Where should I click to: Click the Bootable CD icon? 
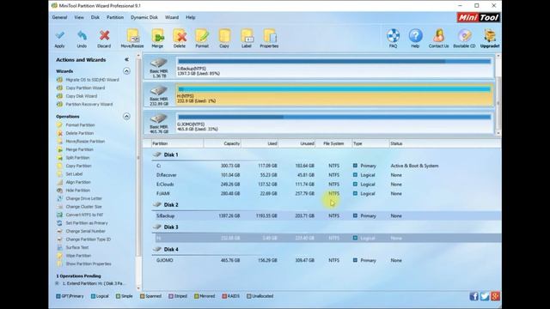coord(464,36)
